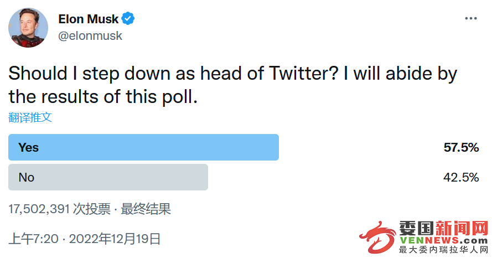Screen dimensions: 492x258
Task: Click the 17,502,391 次投票 vote count
Action: click(x=60, y=209)
